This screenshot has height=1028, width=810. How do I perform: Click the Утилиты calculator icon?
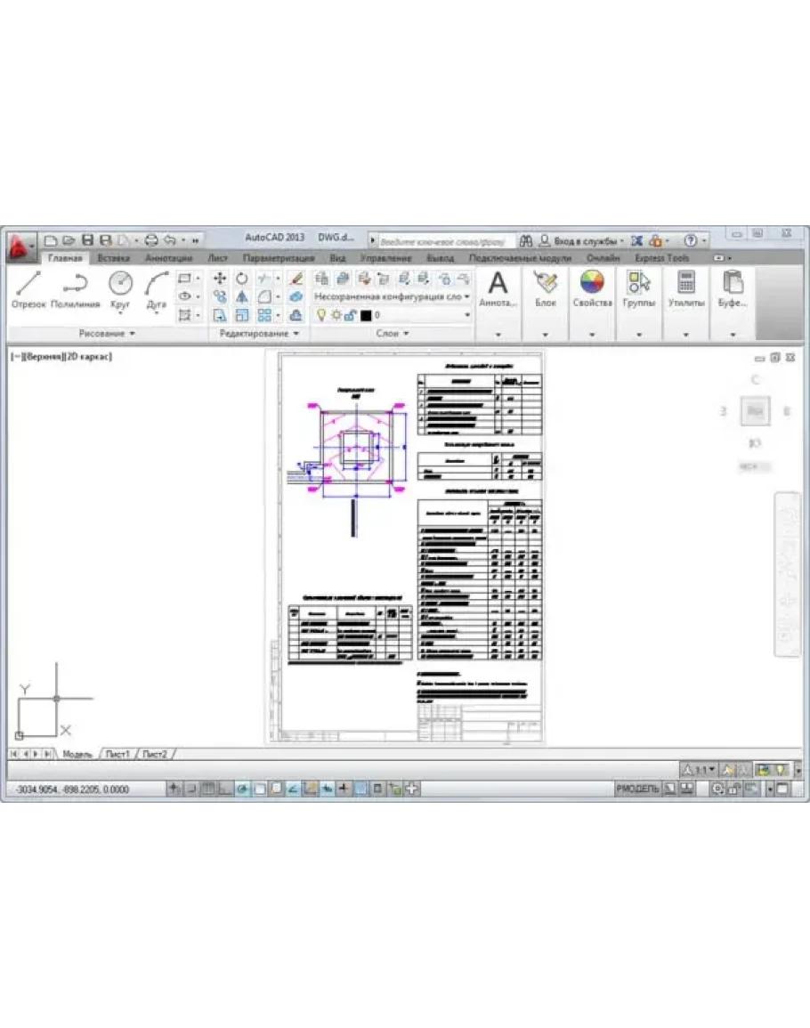(686, 285)
